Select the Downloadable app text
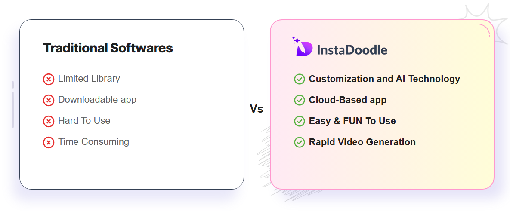The image size is (510, 211). [x=97, y=100]
